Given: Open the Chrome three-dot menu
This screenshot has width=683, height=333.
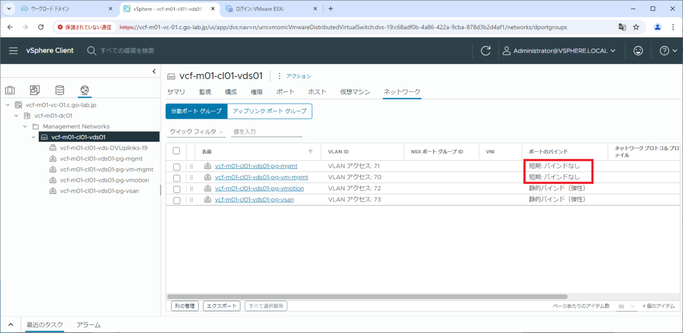Looking at the screenshot, I should coord(673,27).
